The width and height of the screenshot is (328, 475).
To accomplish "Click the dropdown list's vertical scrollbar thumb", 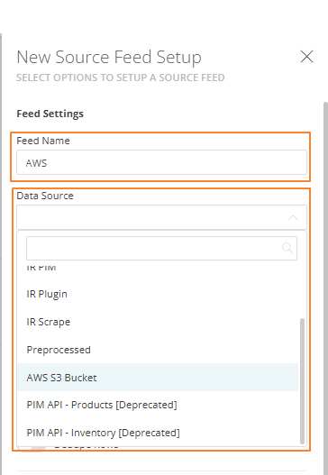I will point(302,380).
